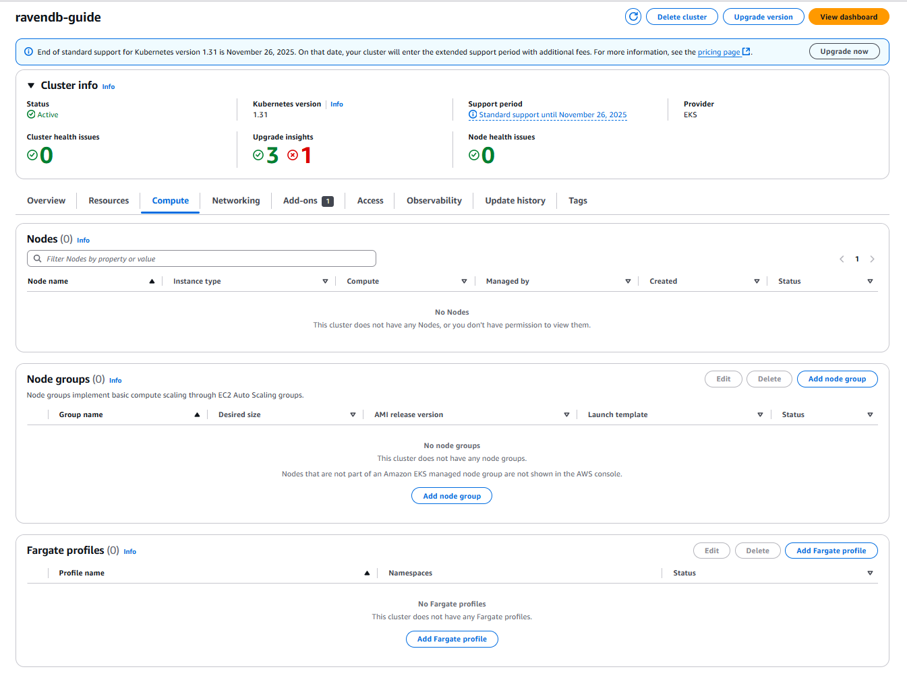
Task: Open Fargate profiles Status sort dropdown
Action: coord(870,573)
